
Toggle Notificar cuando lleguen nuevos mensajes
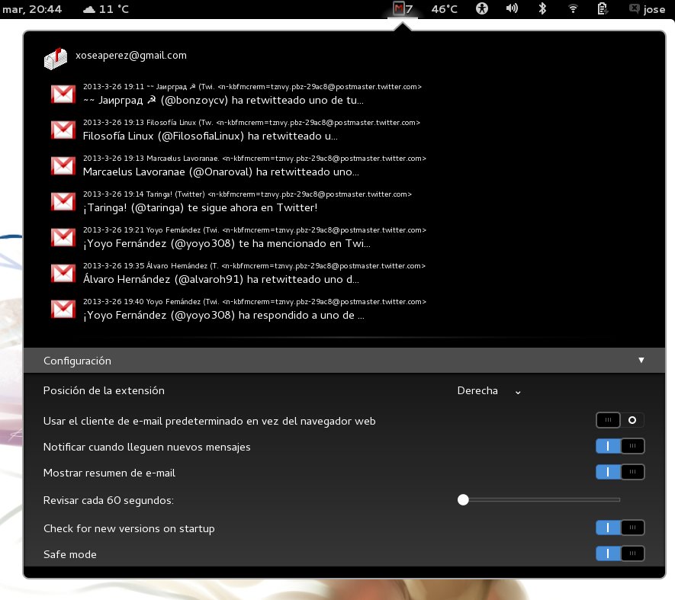point(620,446)
